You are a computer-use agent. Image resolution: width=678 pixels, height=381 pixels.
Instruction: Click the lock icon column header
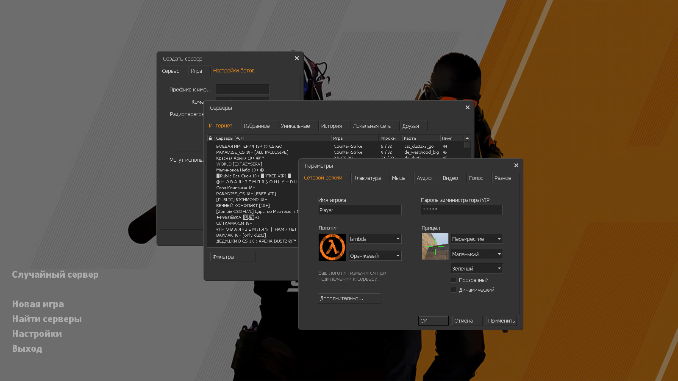pos(210,138)
